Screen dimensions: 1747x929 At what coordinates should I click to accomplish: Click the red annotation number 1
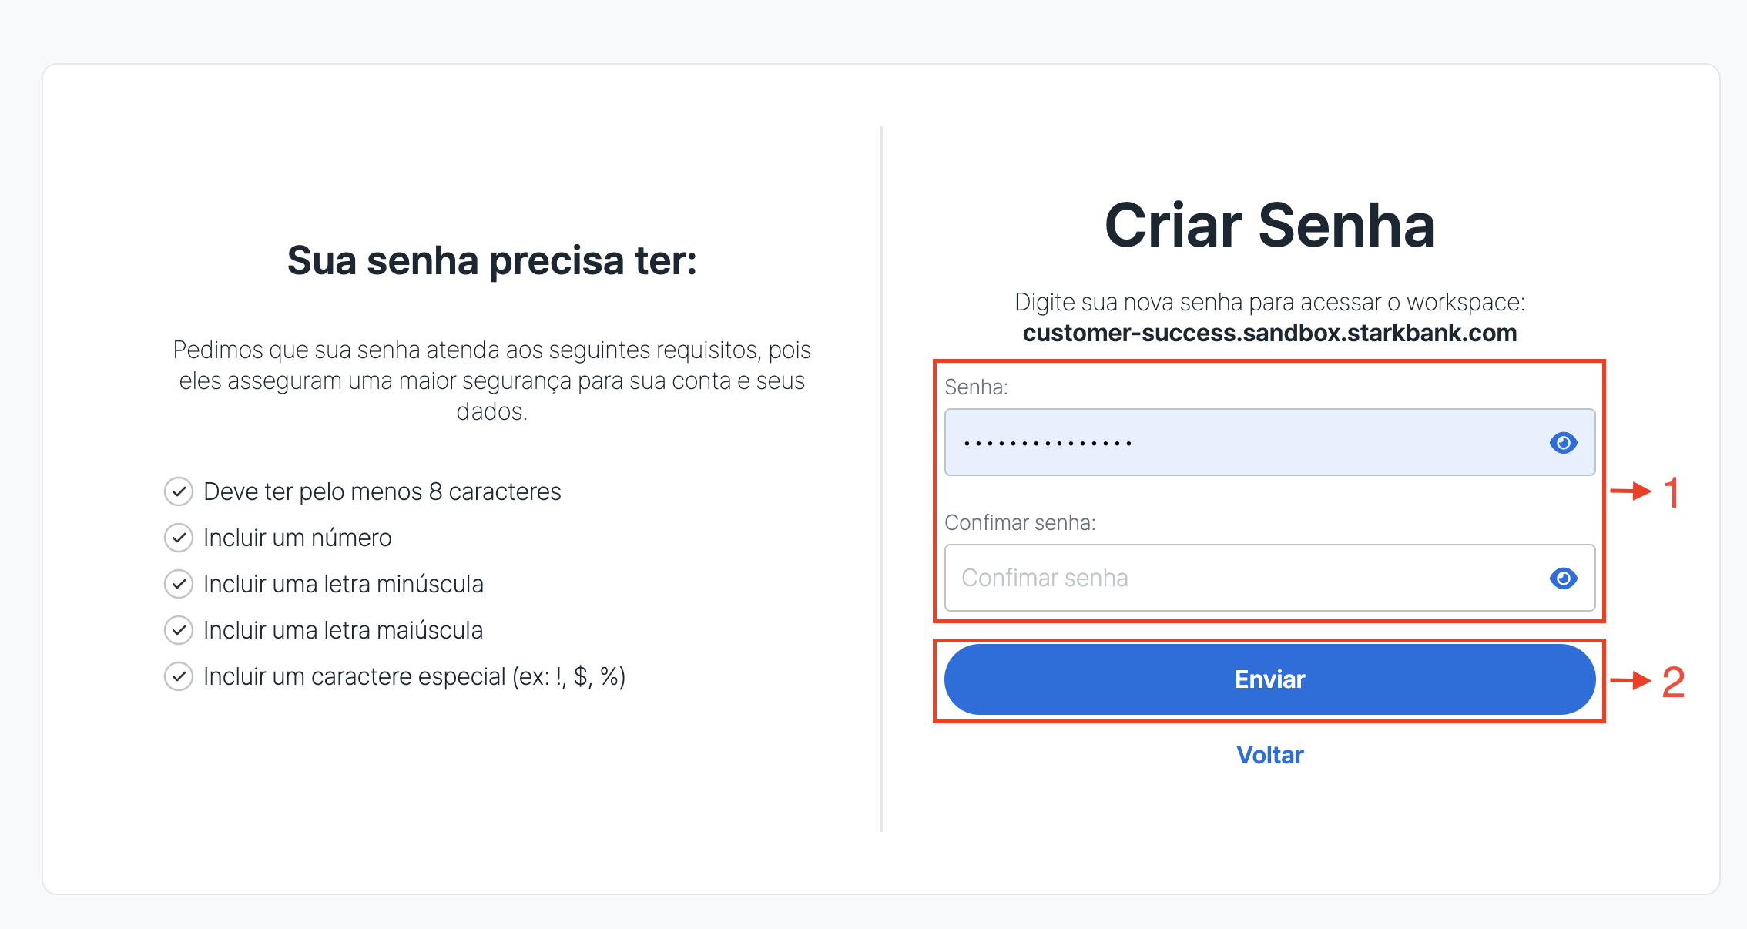pyautogui.click(x=1671, y=492)
